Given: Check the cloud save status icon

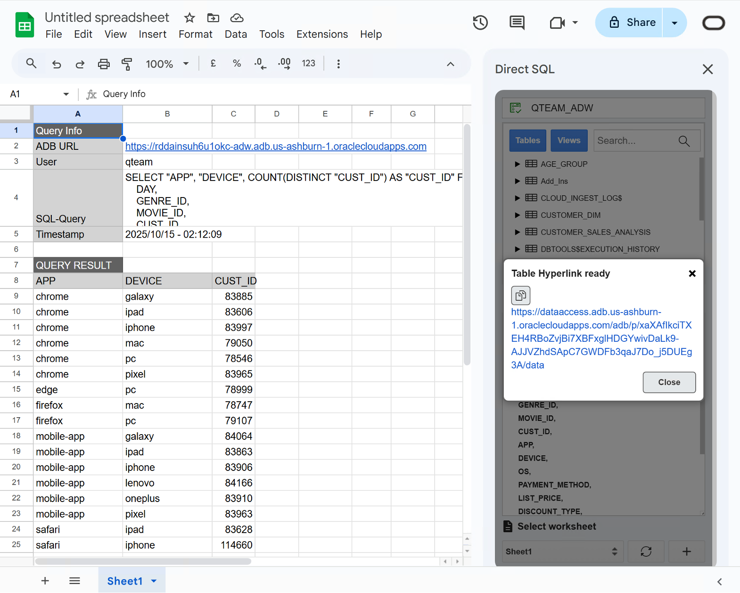Looking at the screenshot, I should tap(237, 18).
